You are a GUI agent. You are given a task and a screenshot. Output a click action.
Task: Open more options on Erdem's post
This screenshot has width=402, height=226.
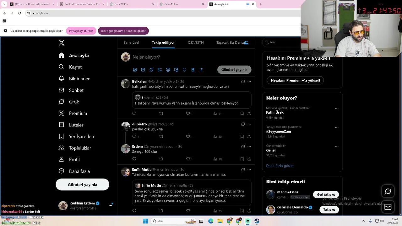point(249,147)
